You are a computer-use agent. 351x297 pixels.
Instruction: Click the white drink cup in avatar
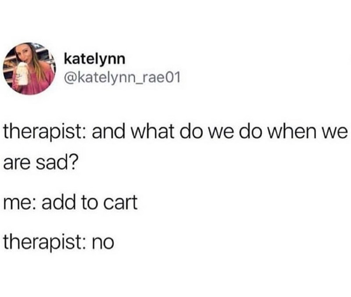(x=21, y=74)
